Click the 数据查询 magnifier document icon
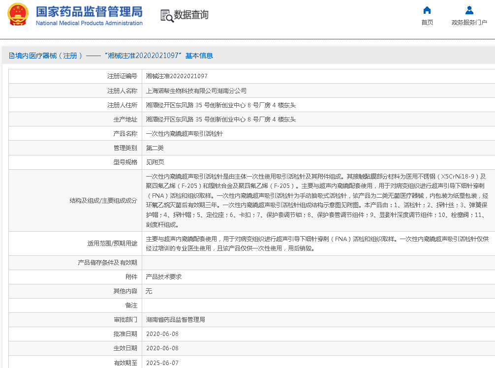The height and width of the screenshot is (368, 495). coord(167,16)
